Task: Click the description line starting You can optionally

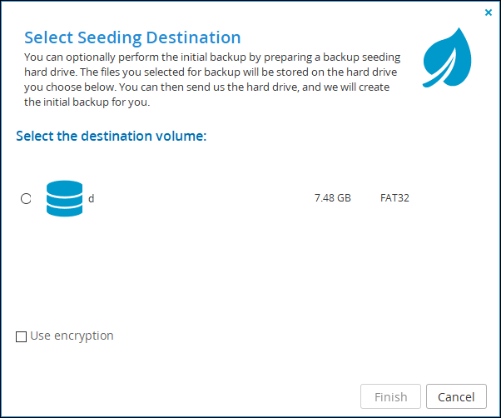Action: pyautogui.click(x=212, y=57)
